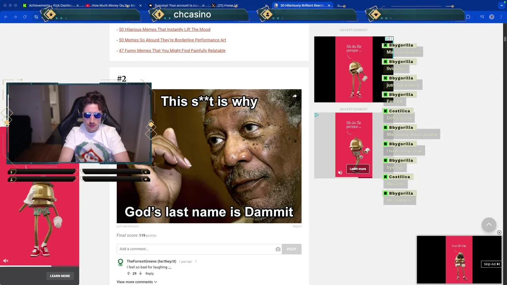Image resolution: width=507 pixels, height=285 pixels.
Task: Click the Final score: 119 points text
Action: 136,236
